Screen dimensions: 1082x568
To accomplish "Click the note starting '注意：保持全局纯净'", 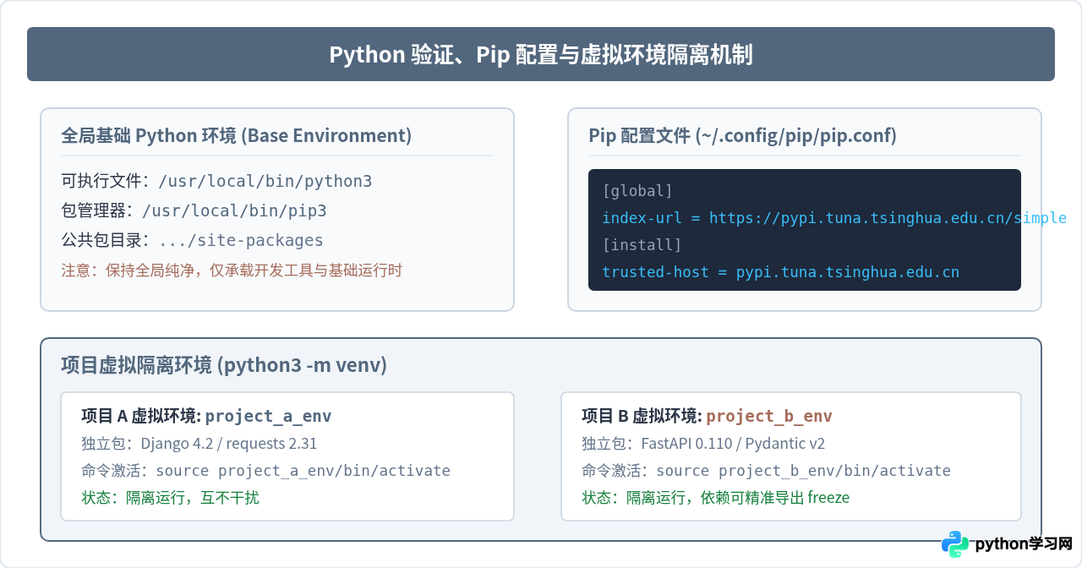I will click(232, 270).
